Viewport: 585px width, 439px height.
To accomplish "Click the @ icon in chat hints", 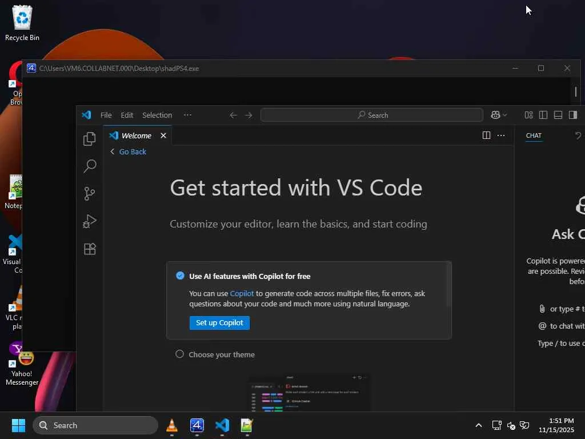I will (542, 326).
